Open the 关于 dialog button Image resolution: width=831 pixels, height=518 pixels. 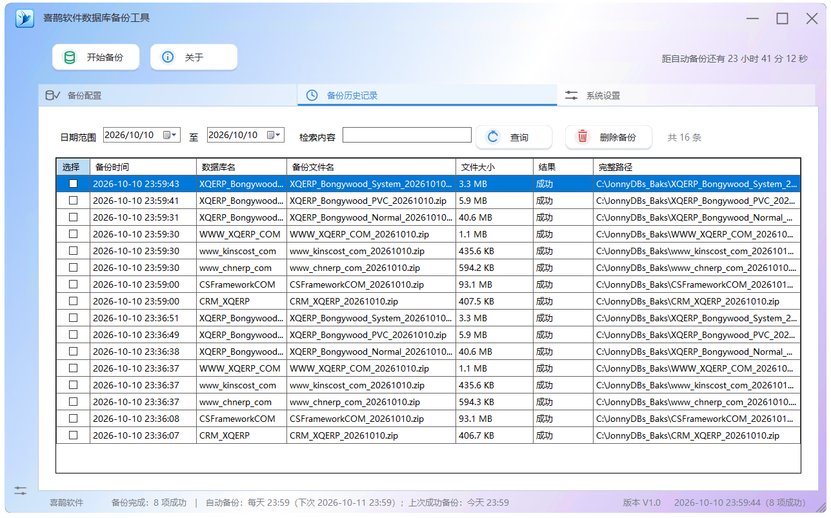click(194, 57)
